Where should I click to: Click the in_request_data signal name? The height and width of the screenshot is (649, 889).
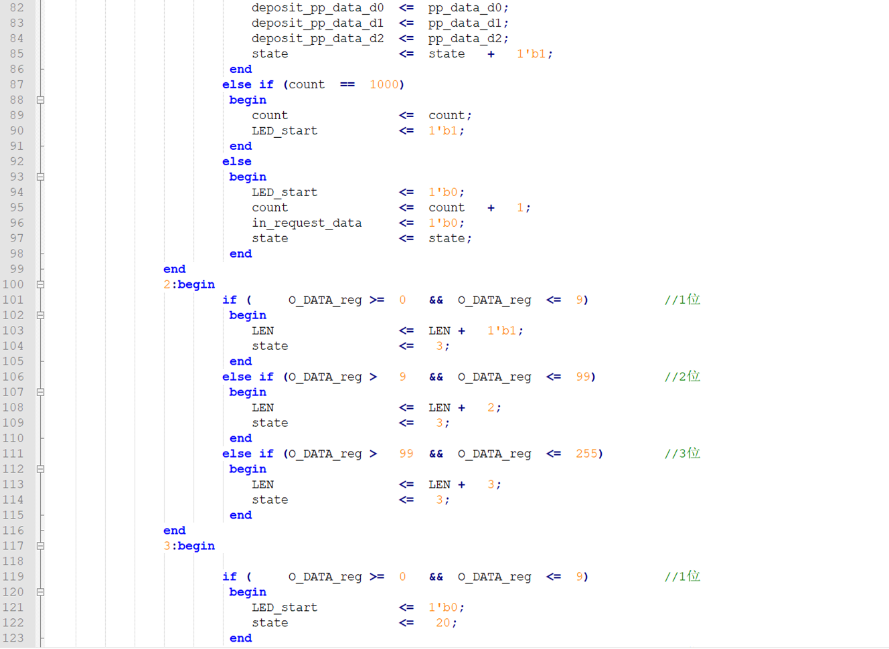pos(307,223)
